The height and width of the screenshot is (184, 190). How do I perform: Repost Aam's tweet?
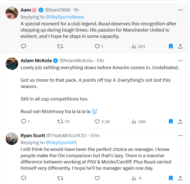pyautogui.click(x=60, y=46)
